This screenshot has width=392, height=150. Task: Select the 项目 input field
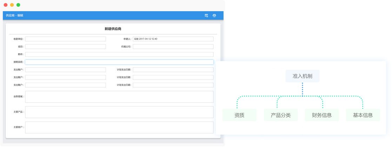click(x=65, y=47)
